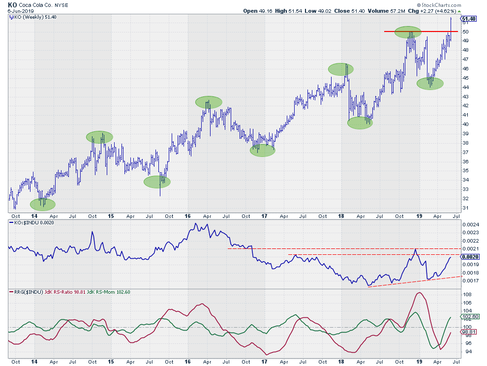Click the green up-arrow beside the Chg value
487x366 pixels.
[459, 11]
